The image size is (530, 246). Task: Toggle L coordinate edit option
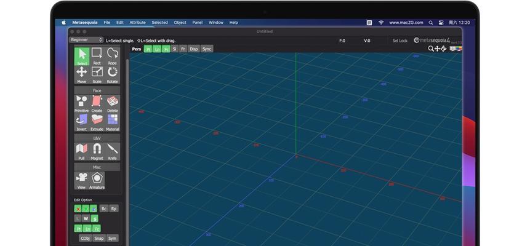[x=78, y=218]
